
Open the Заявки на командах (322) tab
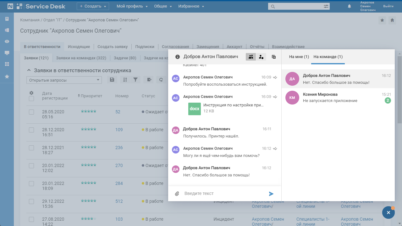(81, 58)
